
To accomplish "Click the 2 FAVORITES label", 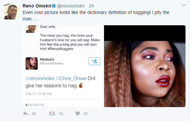I will tap(35, 105).
